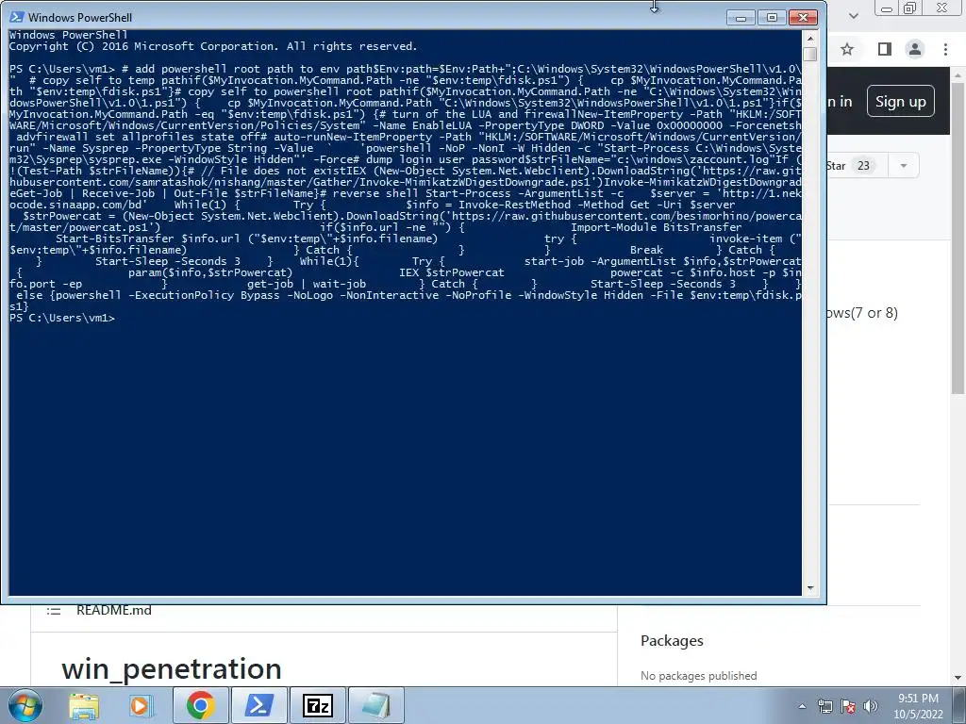The height and width of the screenshot is (724, 966).
Task: Click the win_penetration heading
Action: 172,669
